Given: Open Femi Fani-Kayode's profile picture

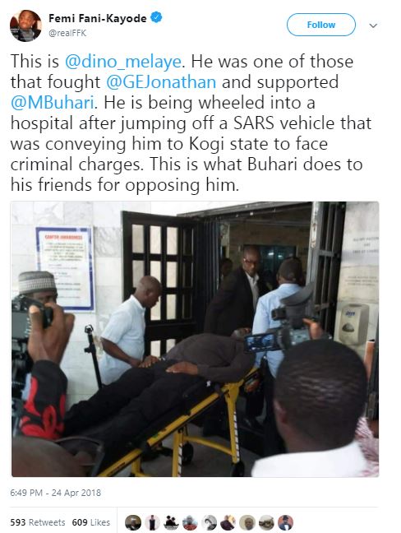Looking at the screenshot, I should [25, 25].
